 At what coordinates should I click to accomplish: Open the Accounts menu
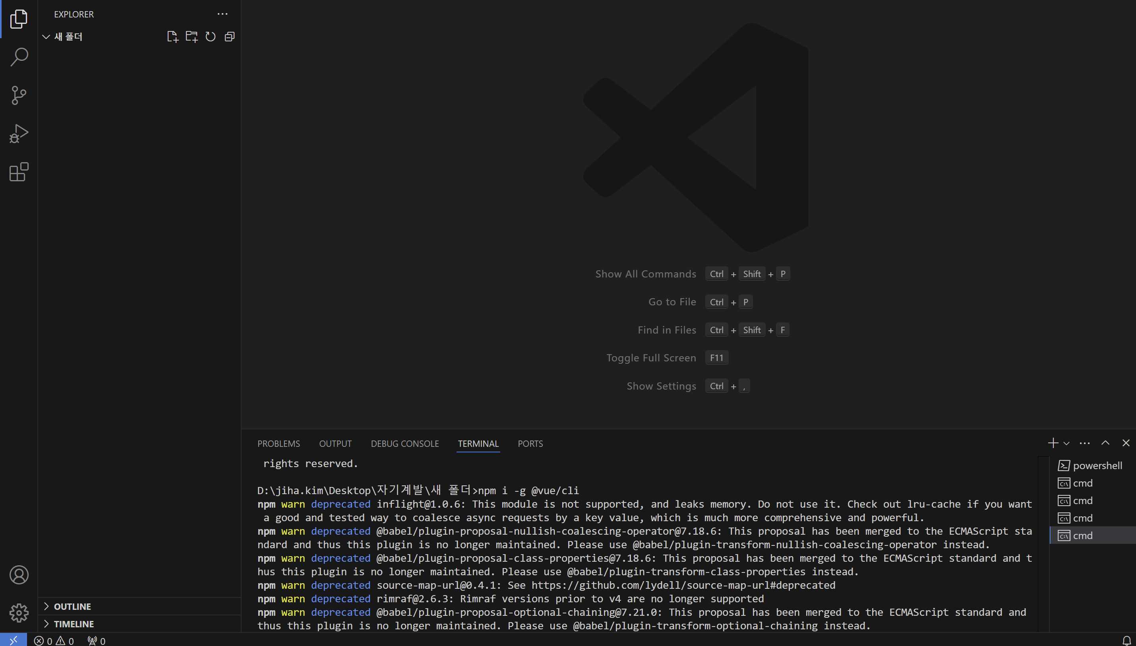pos(19,574)
